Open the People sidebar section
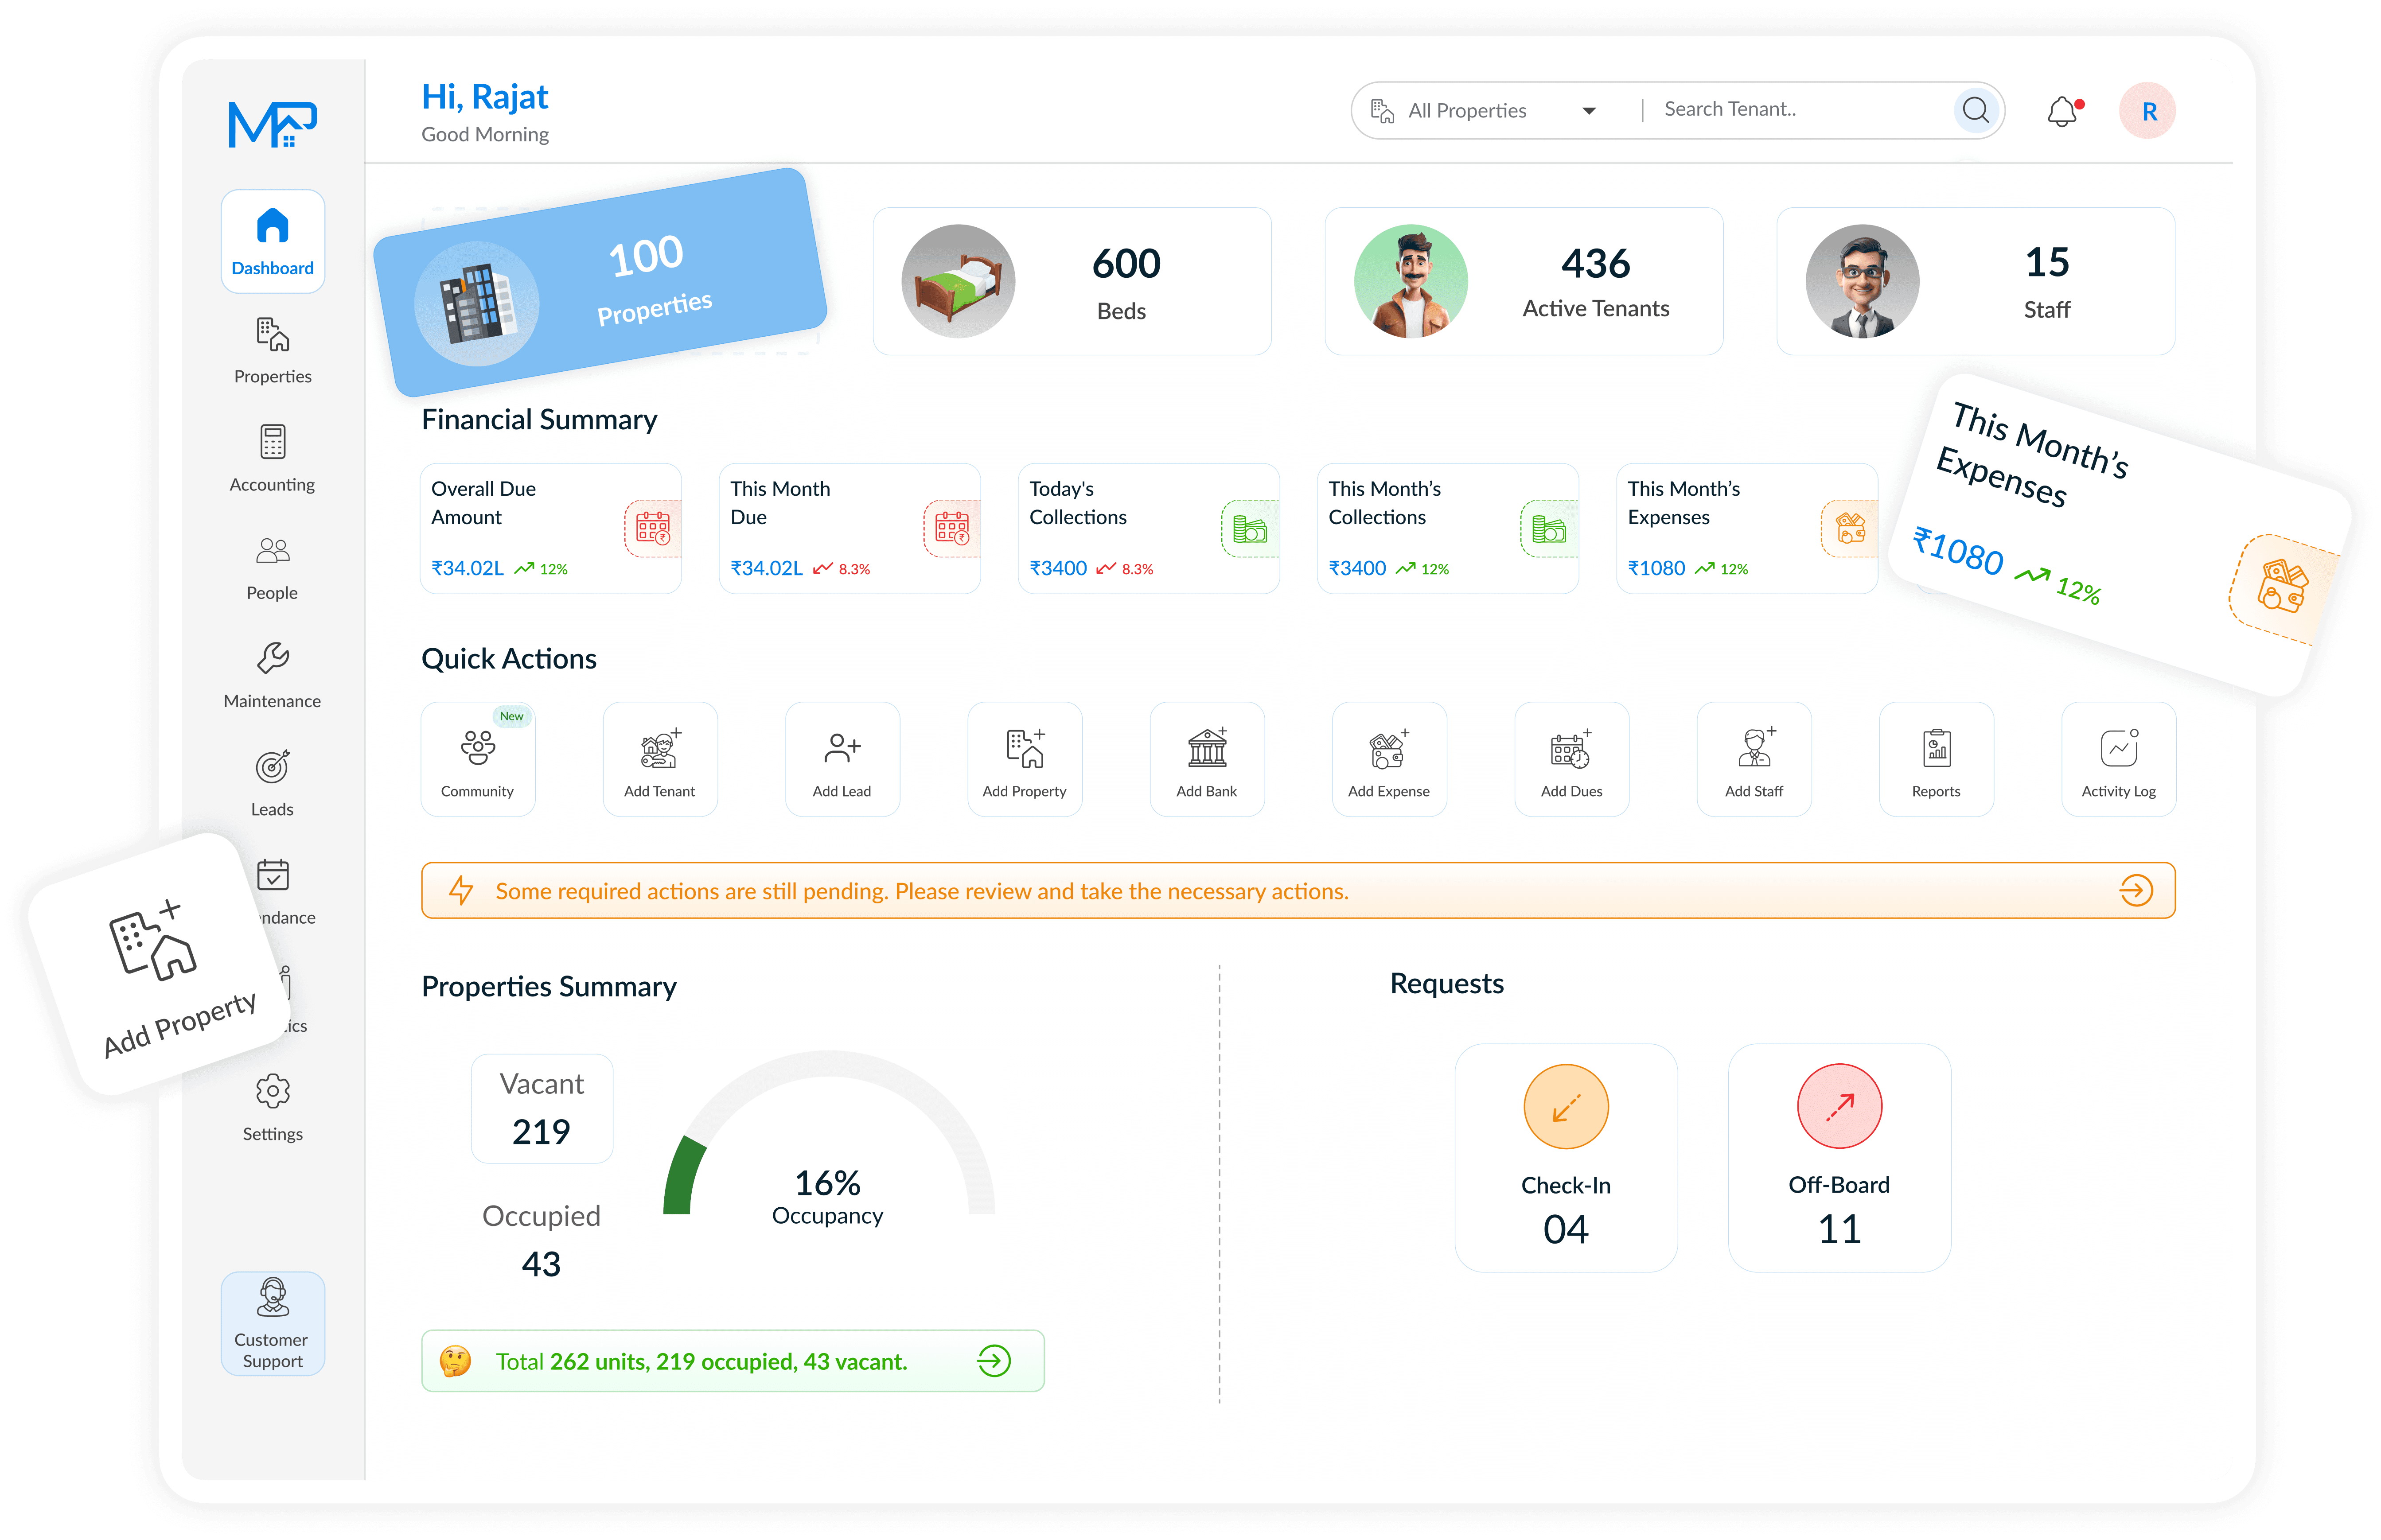The width and height of the screenshot is (2381, 1540). pyautogui.click(x=273, y=567)
